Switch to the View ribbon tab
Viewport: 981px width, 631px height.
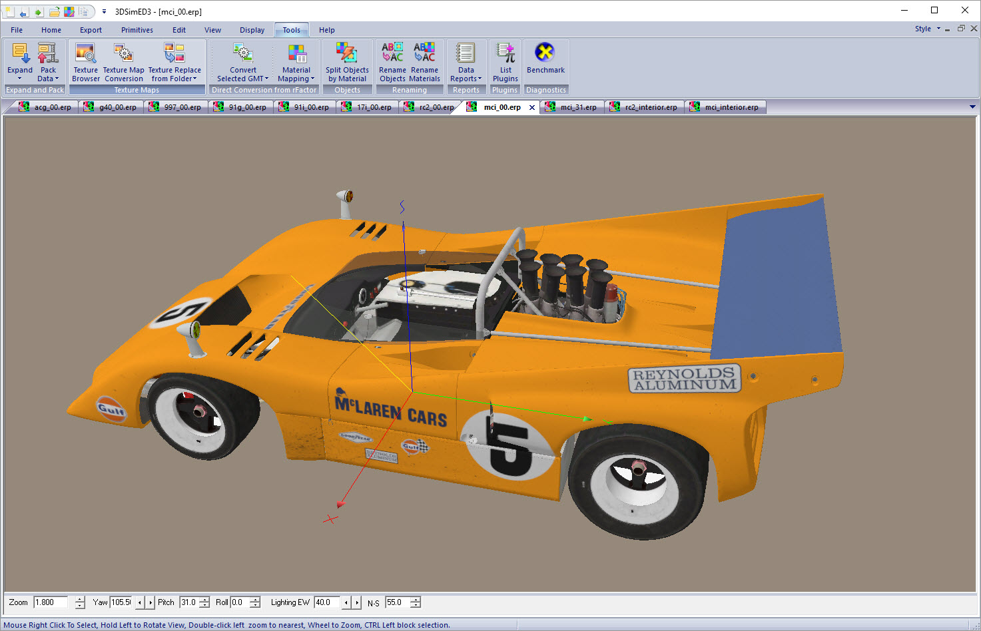point(212,30)
